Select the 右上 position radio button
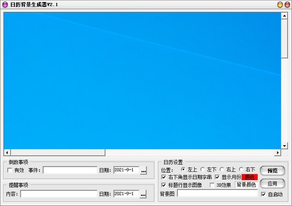The width and height of the screenshot is (292, 206). point(221,169)
